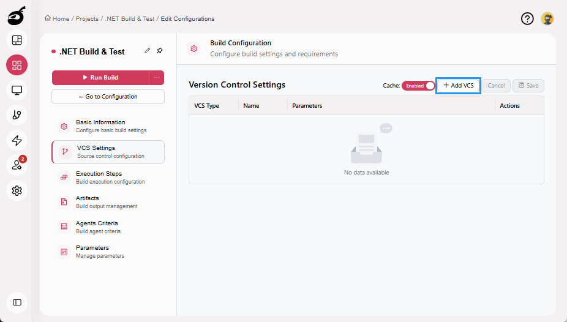567x322 pixels.
Task: Click the Basic Information gear icon
Action: [x=64, y=126]
